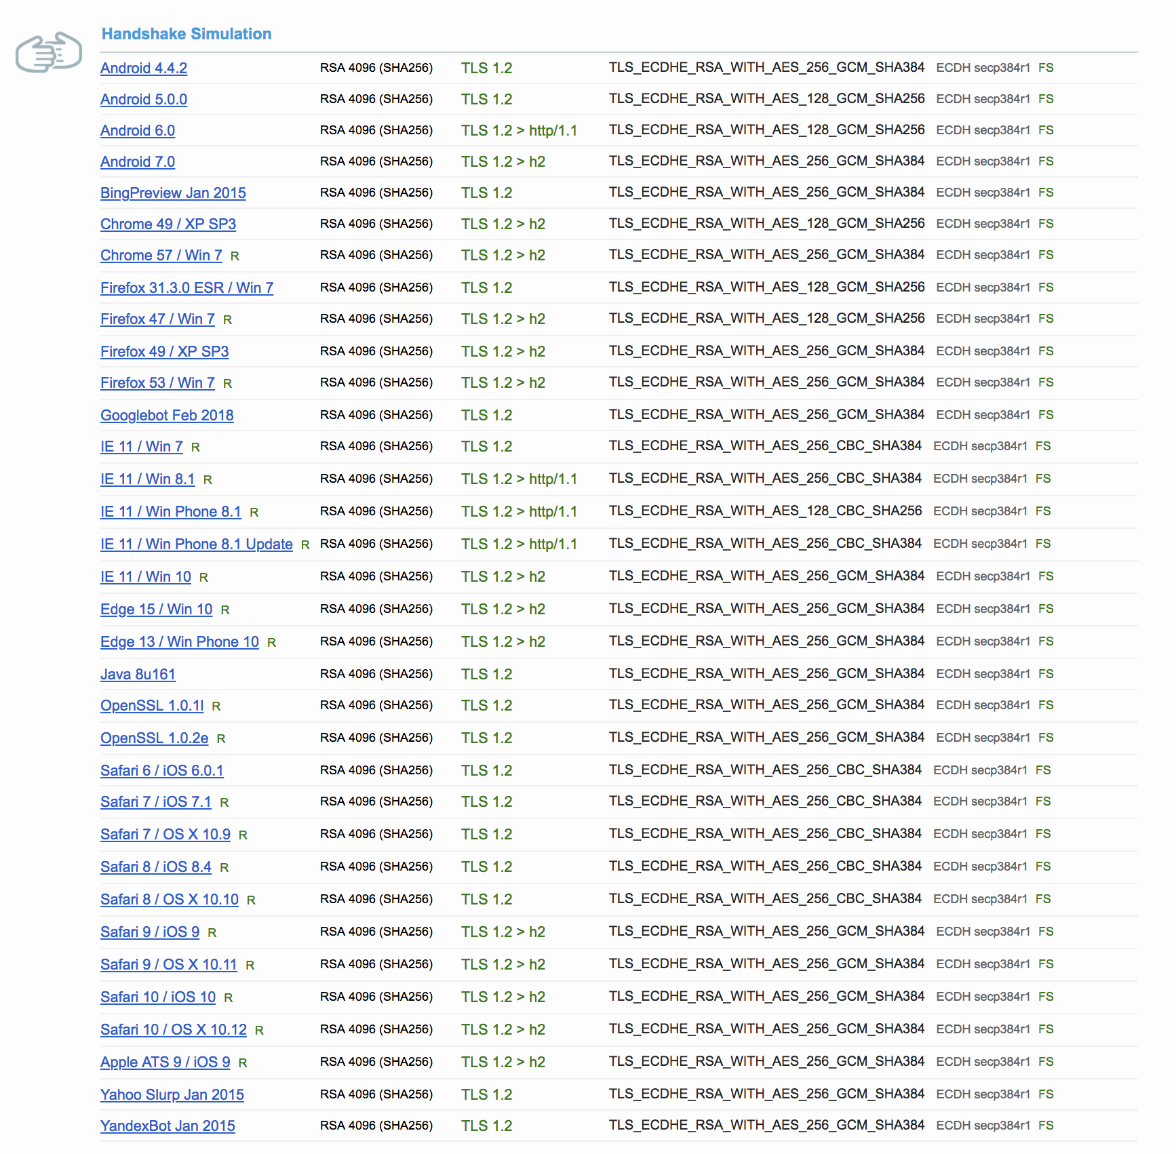Open the Firefox 49 / XP SP3 link
This screenshot has height=1154, width=1176.
coord(165,351)
